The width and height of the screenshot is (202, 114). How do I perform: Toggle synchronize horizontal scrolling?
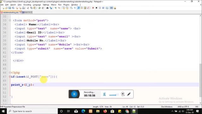click(67, 8)
